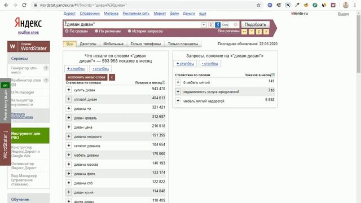The width and height of the screenshot is (361, 203).
Task: Click '- столбец' in the similar queries panel
Action: (x=210, y=64)
